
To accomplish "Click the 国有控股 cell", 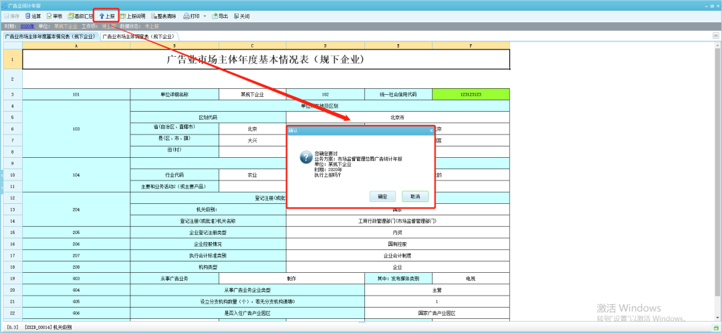I will pyautogui.click(x=398, y=243).
